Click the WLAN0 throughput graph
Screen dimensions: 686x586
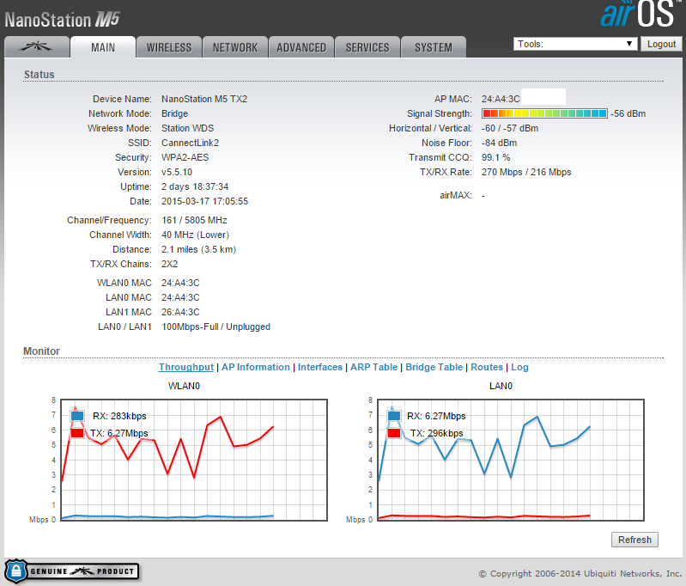click(194, 460)
